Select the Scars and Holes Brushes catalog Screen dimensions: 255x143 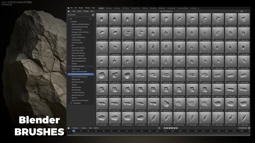click(79, 77)
